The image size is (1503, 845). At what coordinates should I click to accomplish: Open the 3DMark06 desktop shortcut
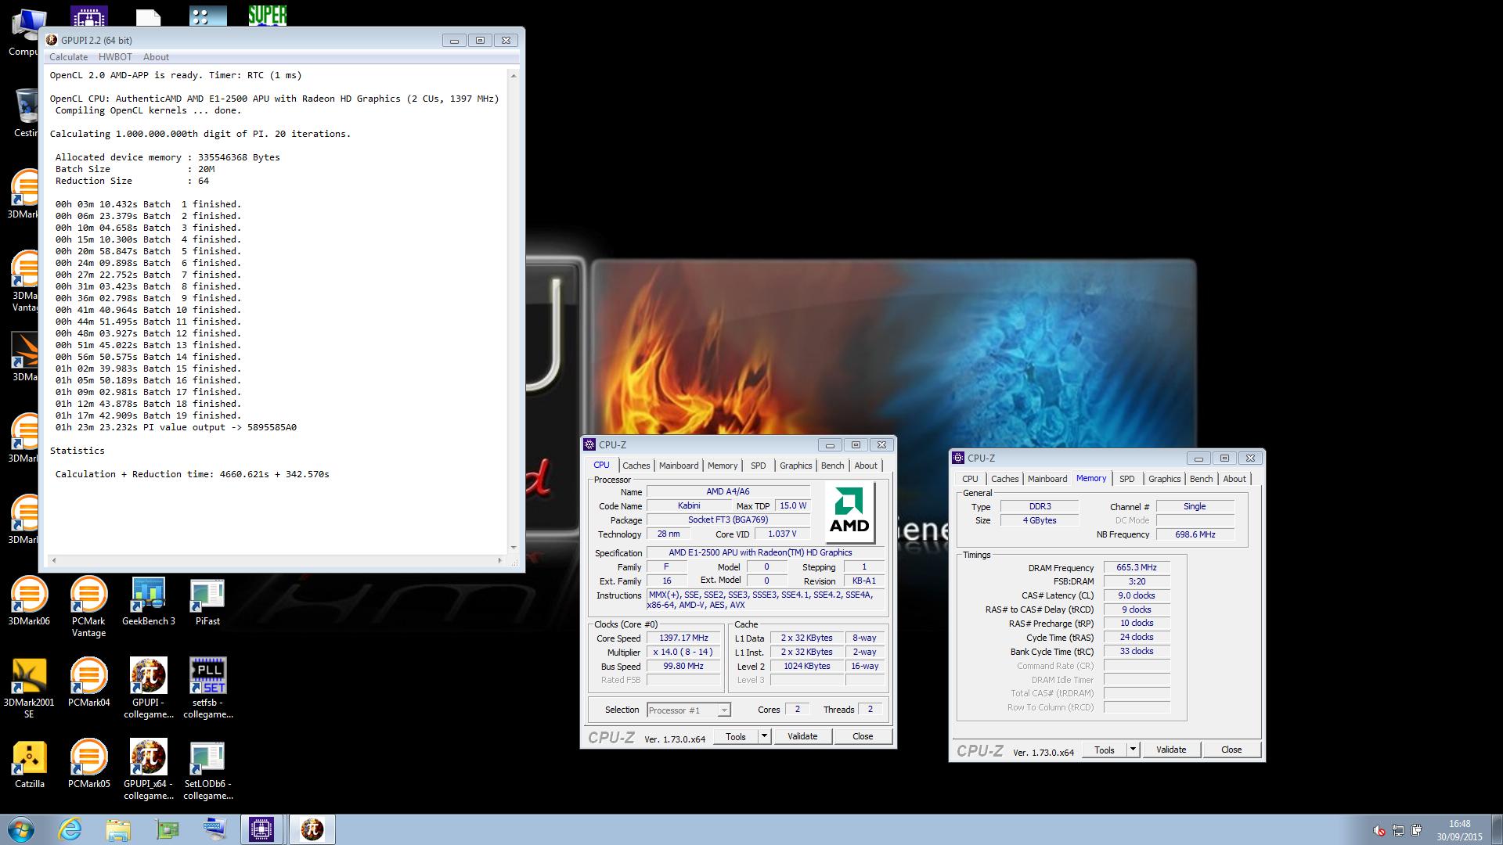click(29, 601)
